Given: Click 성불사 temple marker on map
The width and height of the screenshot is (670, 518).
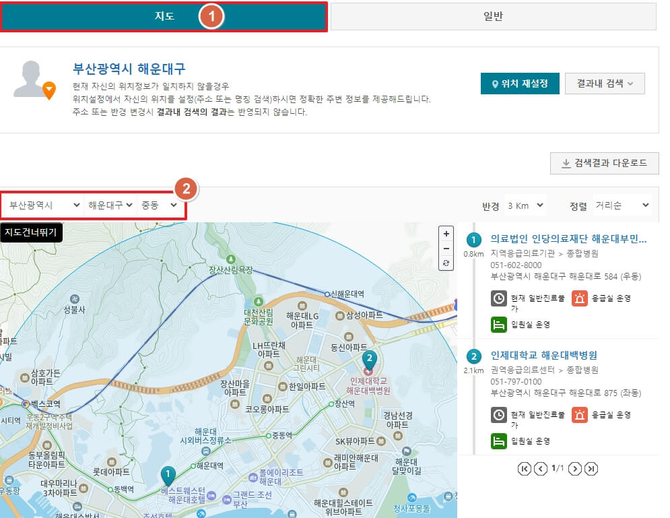Looking at the screenshot, I should pyautogui.click(x=74, y=304).
